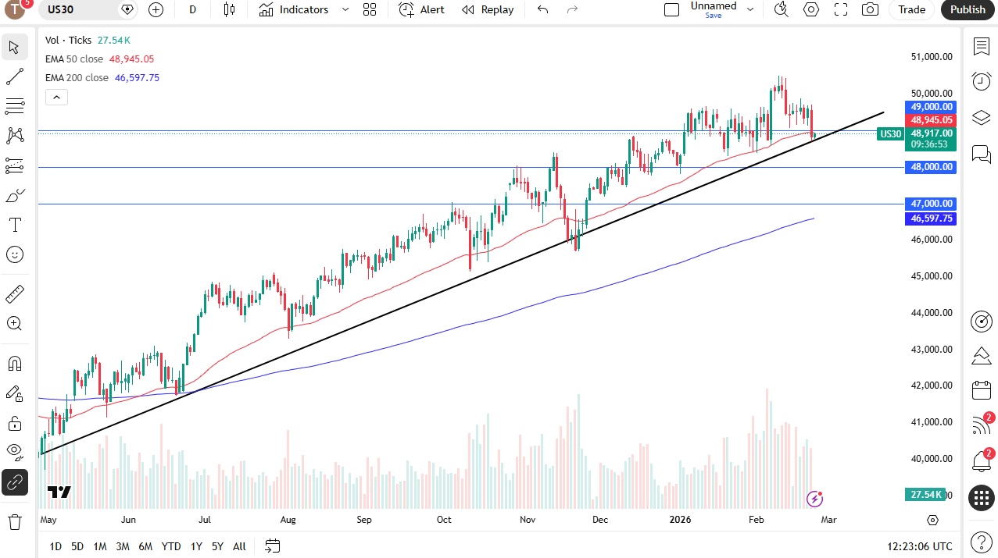Open the Pine editor mountain icon
The width and height of the screenshot is (998, 558).
pos(982,356)
